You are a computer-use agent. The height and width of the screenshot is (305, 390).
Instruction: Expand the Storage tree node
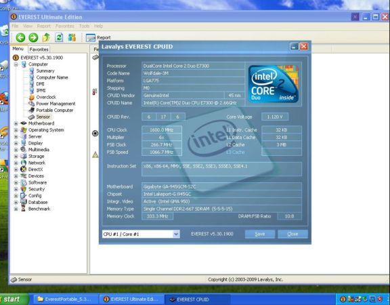pyautogui.click(x=16, y=157)
